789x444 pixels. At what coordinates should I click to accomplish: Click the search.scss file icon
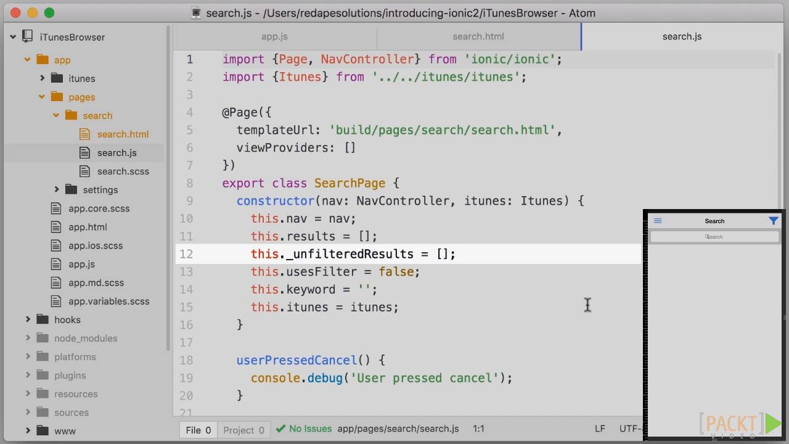(x=85, y=171)
